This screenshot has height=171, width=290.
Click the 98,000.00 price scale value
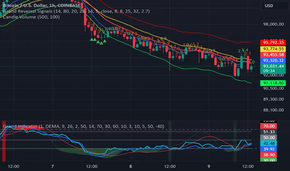tap(274, 24)
